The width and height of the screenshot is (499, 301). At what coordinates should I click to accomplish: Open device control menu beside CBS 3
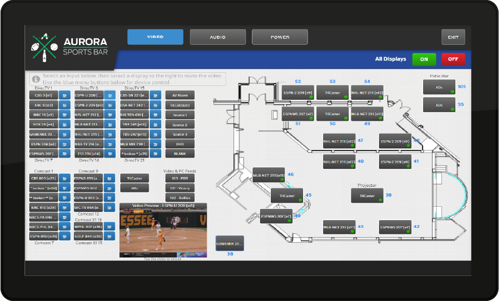tap(65, 95)
